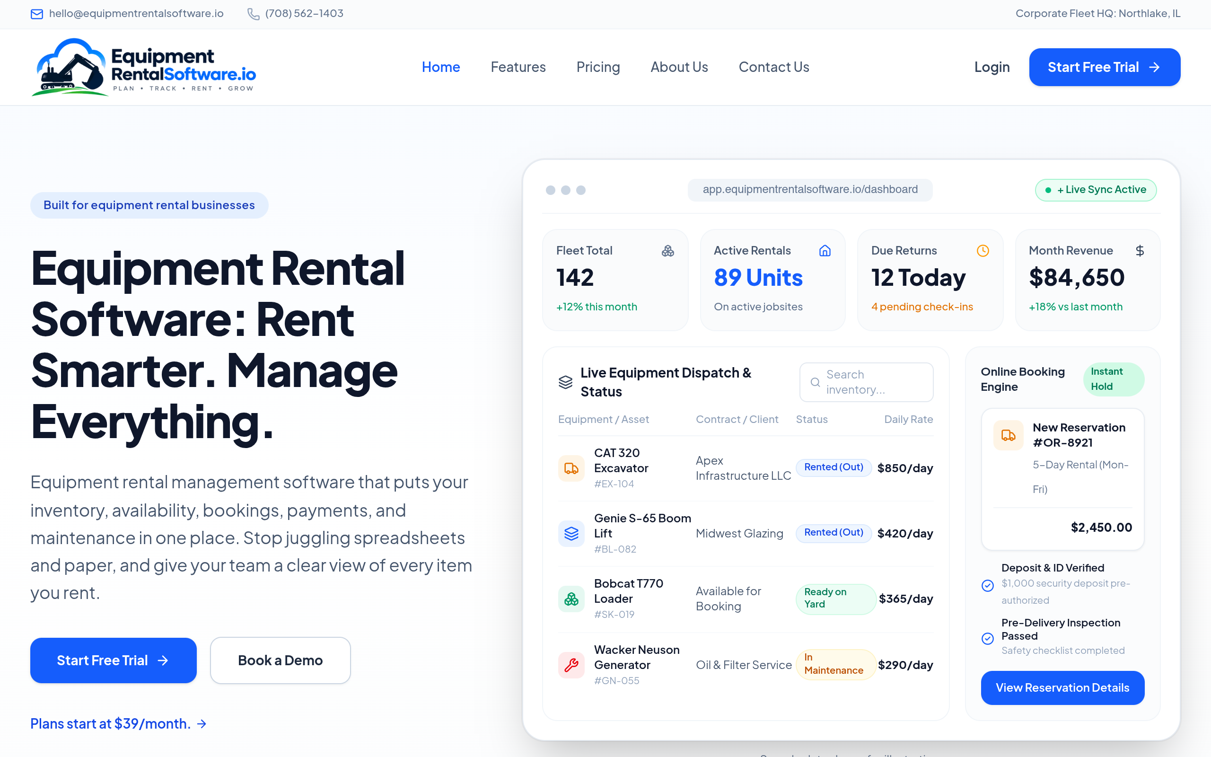Viewport: 1211px width, 757px height.
Task: Click the Deposit & ID Verified check icon
Action: click(988, 585)
